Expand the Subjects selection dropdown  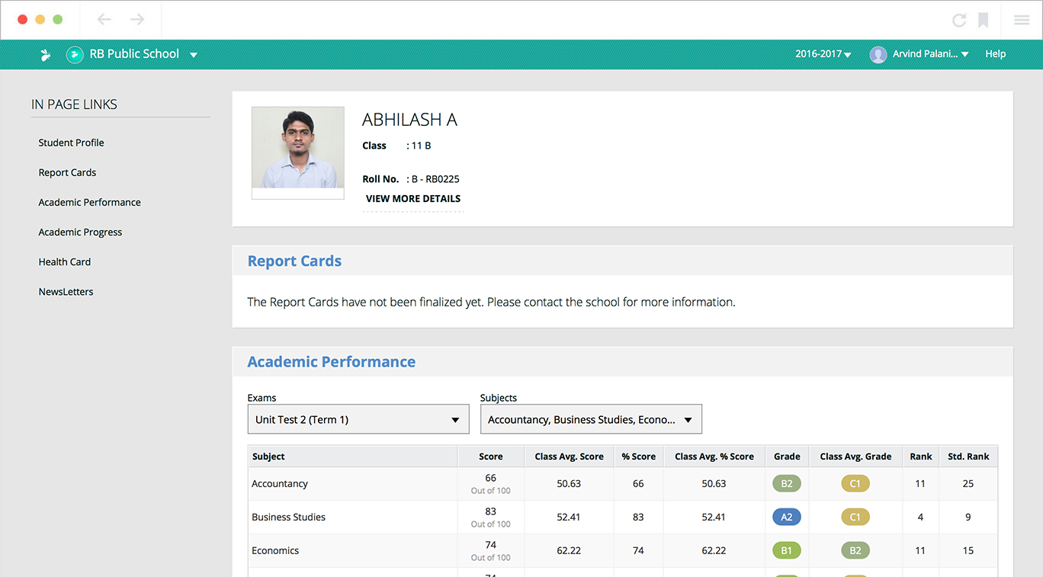[590, 419]
